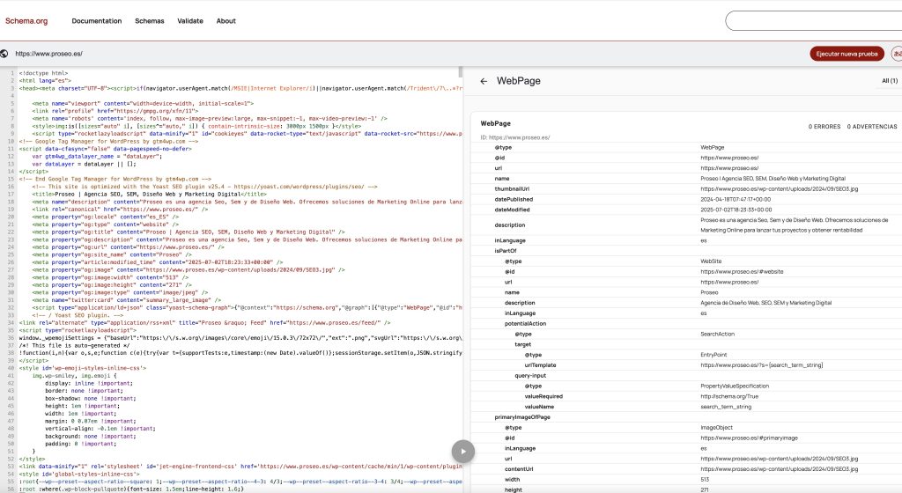Click the Schema.org logo
This screenshot has width=902, height=493.
tap(26, 20)
